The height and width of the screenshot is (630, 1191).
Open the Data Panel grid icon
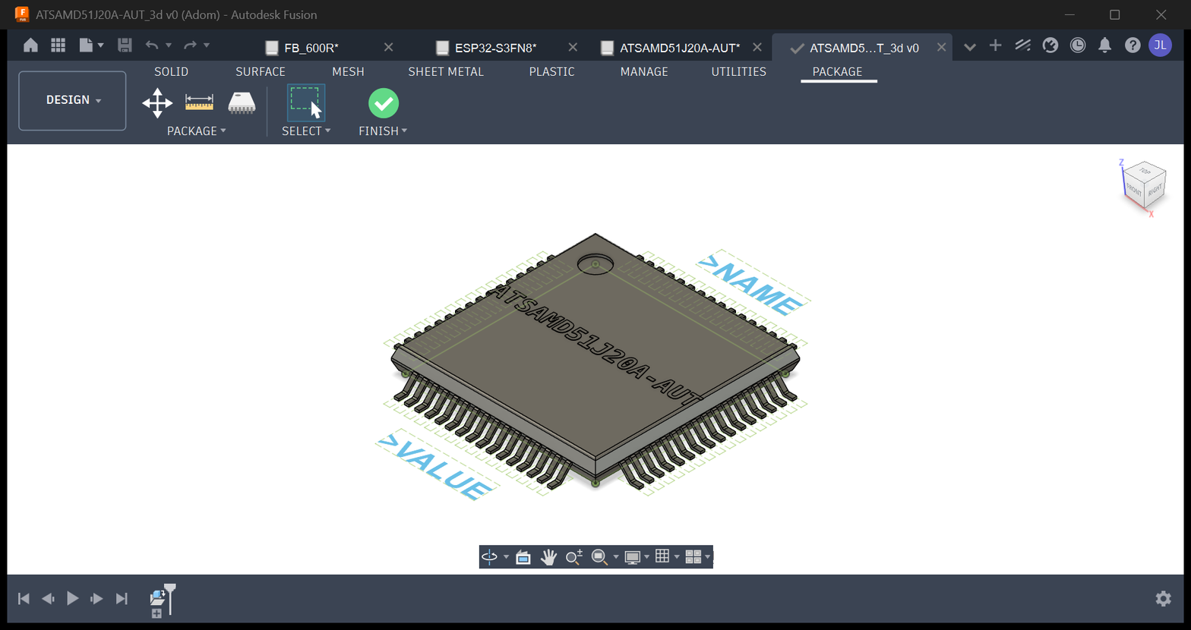pos(58,46)
